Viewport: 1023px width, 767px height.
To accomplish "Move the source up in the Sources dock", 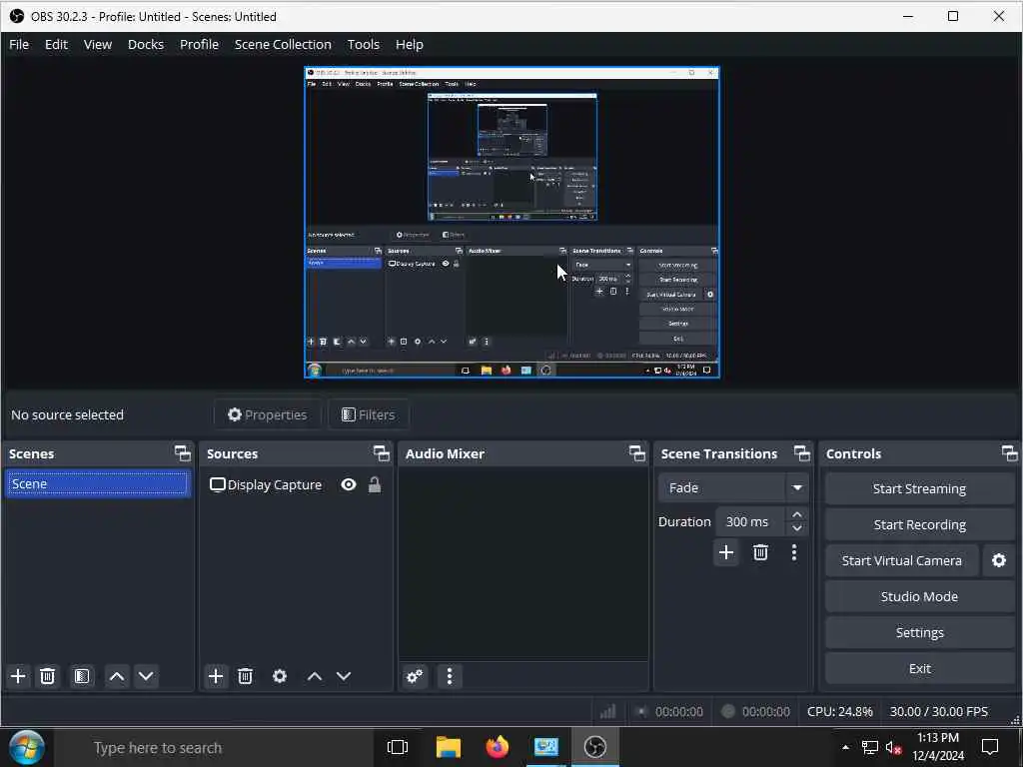I will tap(315, 676).
